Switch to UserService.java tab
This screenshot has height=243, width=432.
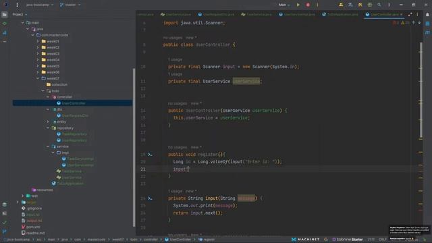pyautogui.click(x=175, y=14)
